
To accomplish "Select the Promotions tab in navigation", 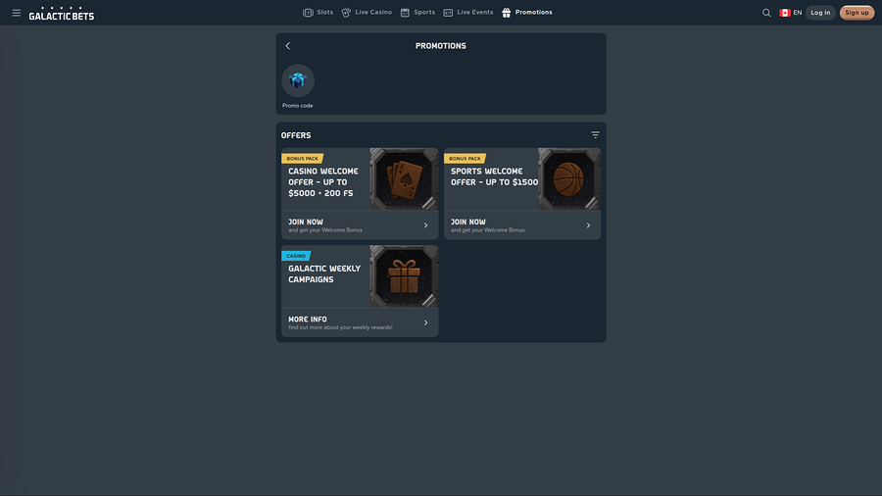I will (x=527, y=13).
